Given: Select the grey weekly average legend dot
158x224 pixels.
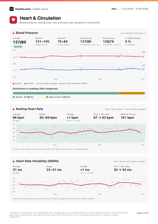Looking at the screenshot, I should pos(38,84).
